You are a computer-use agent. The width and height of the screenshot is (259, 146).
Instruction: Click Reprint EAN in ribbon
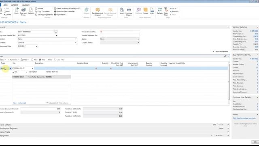[x=59, y=15]
